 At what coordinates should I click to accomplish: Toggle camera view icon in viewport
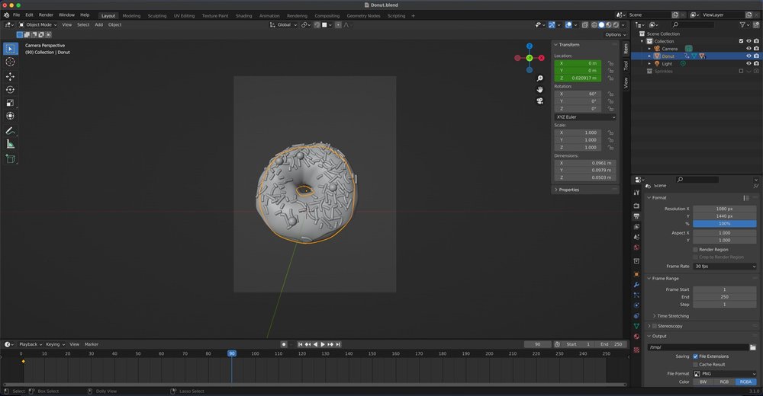coord(539,101)
